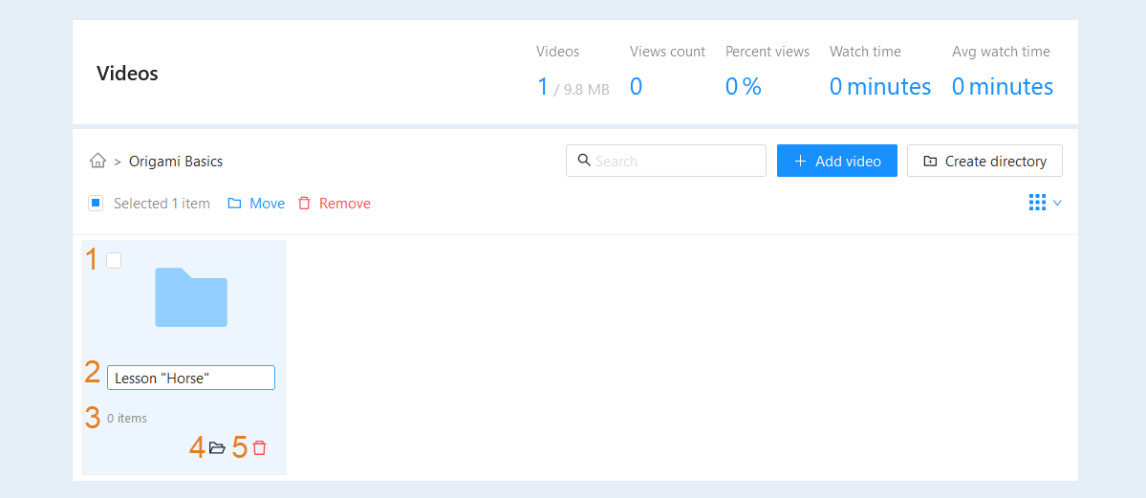
Task: Expand the view mode dropdown arrow
Action: coord(1057,203)
